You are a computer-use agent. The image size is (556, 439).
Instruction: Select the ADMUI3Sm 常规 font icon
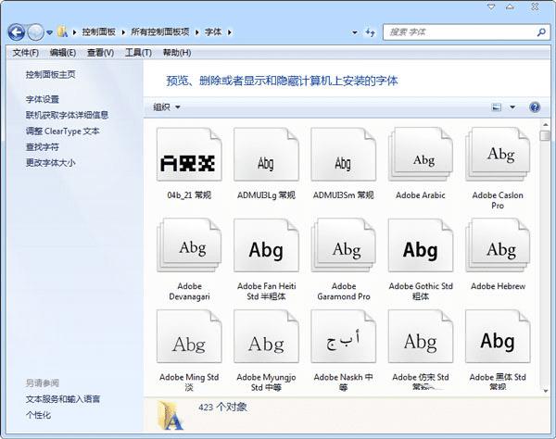point(343,155)
